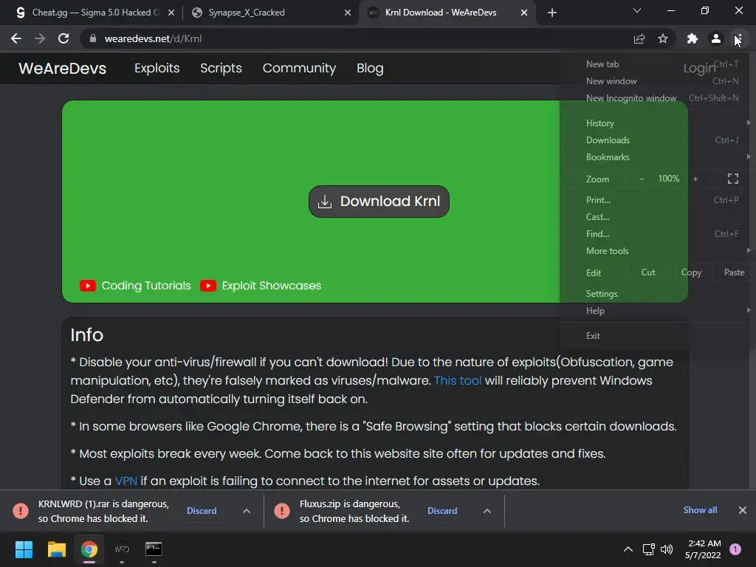Expand options for Fluxus.zip download
This screenshot has width=756, height=567.
487,511
